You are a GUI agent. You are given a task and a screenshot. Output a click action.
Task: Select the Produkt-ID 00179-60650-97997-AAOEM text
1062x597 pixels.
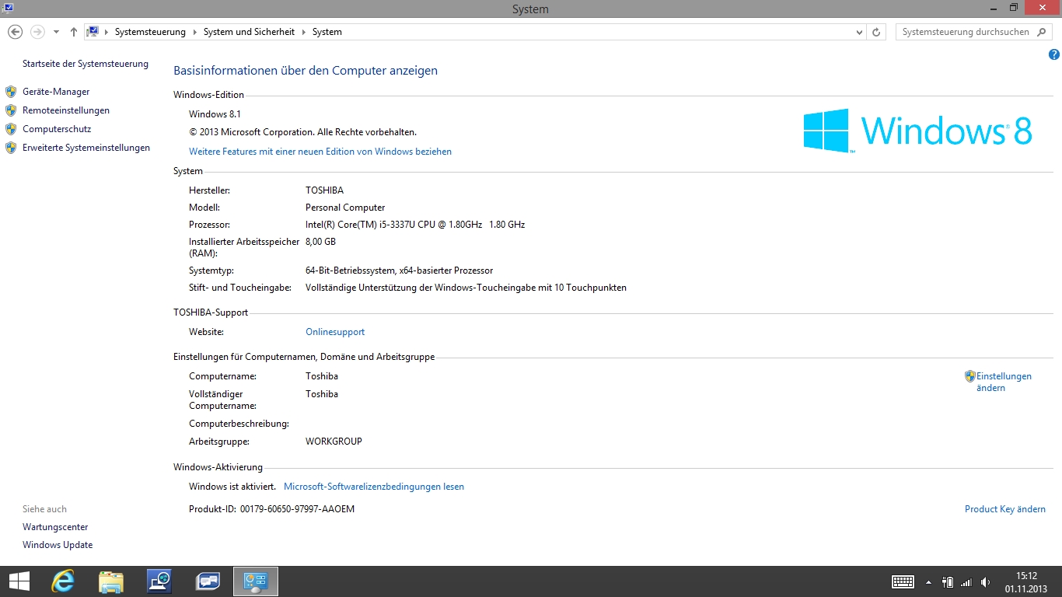pyautogui.click(x=271, y=509)
